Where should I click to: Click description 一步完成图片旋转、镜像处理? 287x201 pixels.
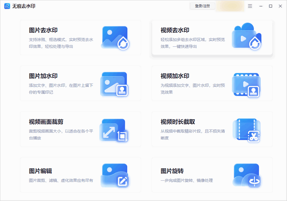click(x=187, y=180)
